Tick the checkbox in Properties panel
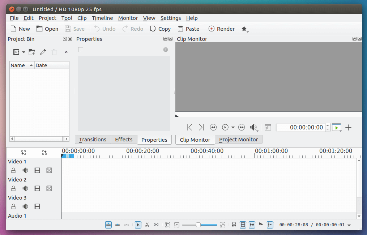This screenshot has width=367, height=235. pos(81,50)
